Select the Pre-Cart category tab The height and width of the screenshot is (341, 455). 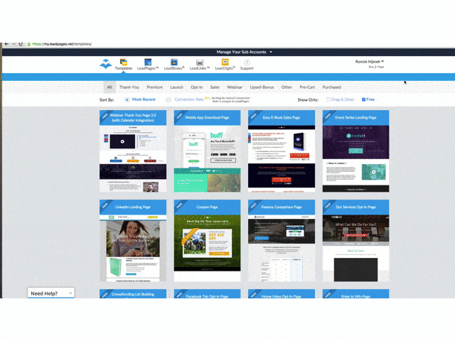tap(307, 87)
